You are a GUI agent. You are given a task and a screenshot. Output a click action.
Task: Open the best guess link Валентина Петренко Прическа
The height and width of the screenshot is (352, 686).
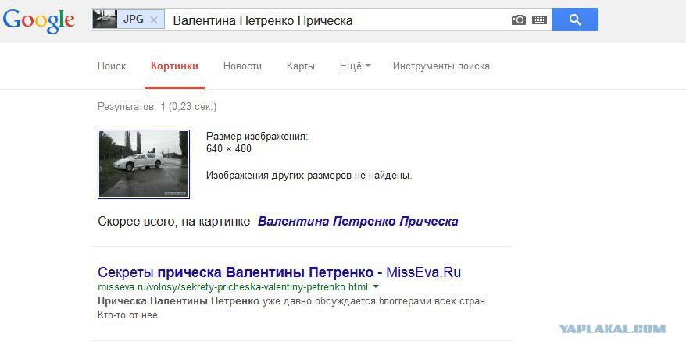coord(358,221)
